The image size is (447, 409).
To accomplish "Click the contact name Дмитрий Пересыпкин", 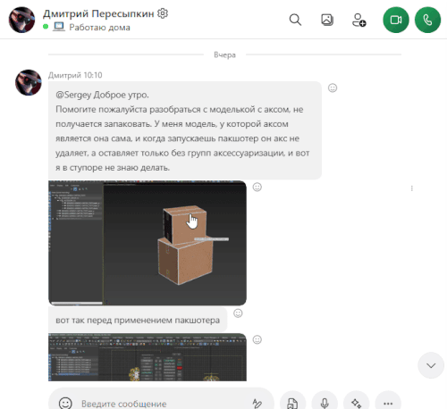I will [98, 13].
